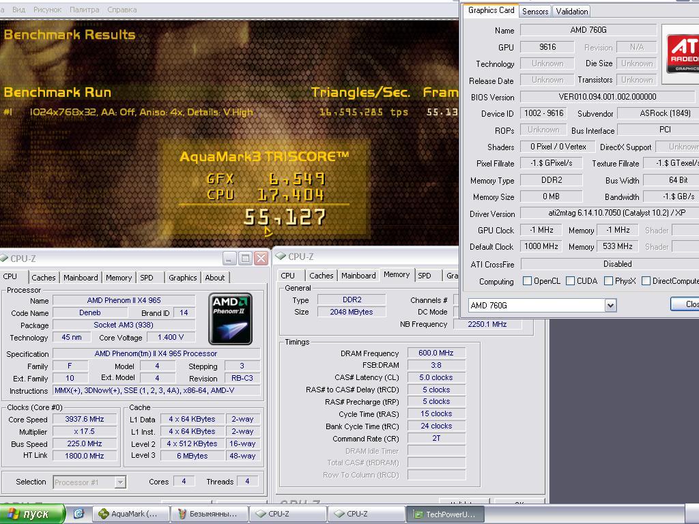This screenshot has height=524, width=699.
Task: Click Core Voltage value 1.400 V
Action: pyautogui.click(x=171, y=337)
